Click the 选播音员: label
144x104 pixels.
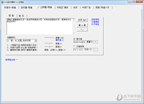[x=11, y=37]
